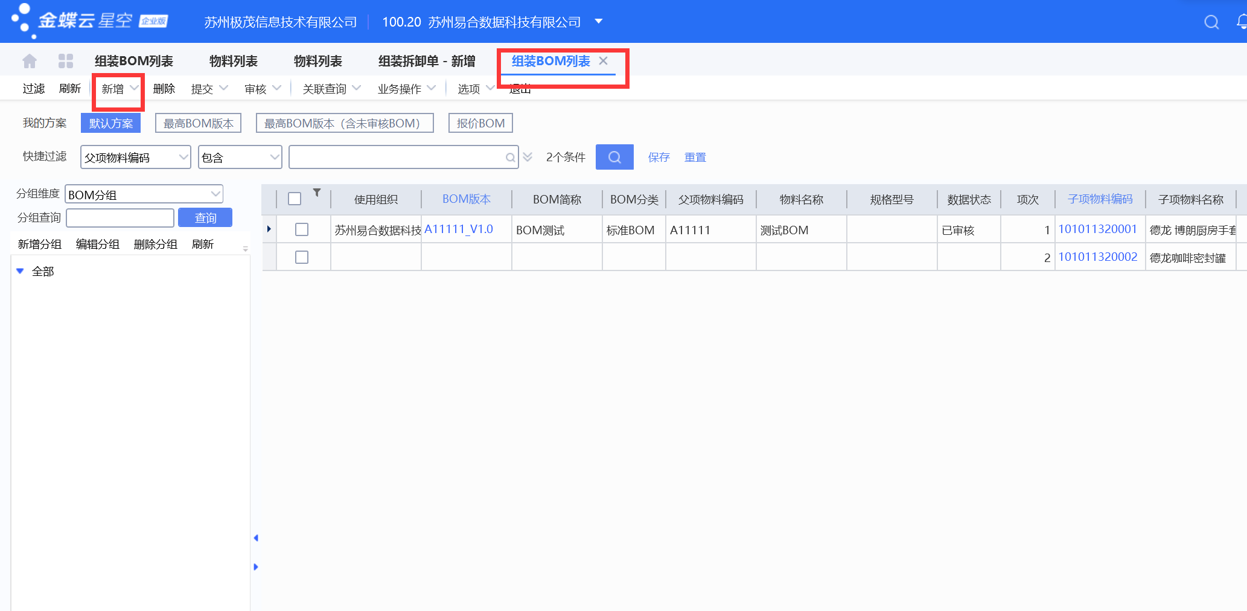Image resolution: width=1247 pixels, height=611 pixels.
Task: Open the 审核 dropdown menu
Action: 263,89
